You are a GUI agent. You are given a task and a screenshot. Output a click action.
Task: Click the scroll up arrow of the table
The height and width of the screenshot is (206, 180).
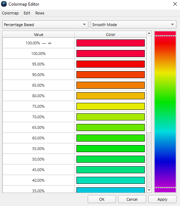149,33
